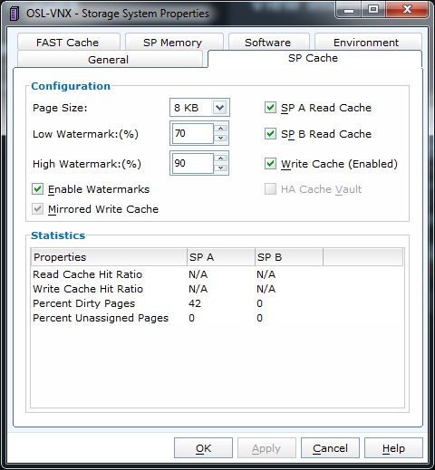Click the Low Watermark value field
This screenshot has width=435, height=470.
click(193, 133)
